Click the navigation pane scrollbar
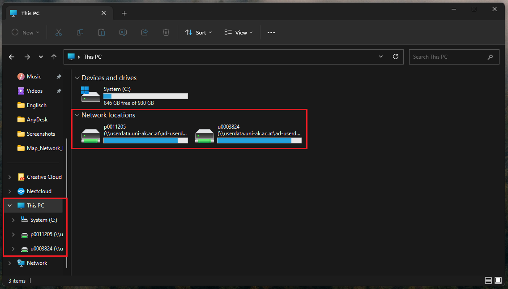 tap(67, 203)
